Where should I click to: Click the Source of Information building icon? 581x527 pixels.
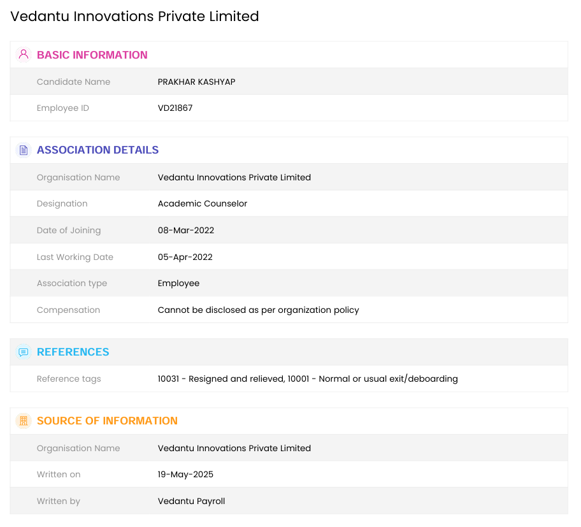tap(24, 421)
